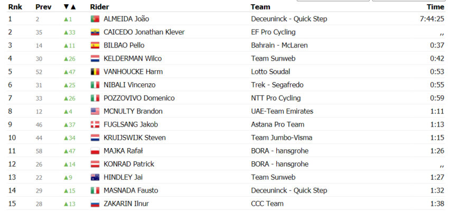449x212 pixels.
Task: Open the UAE-Team Emirates team link
Action: 282,111
